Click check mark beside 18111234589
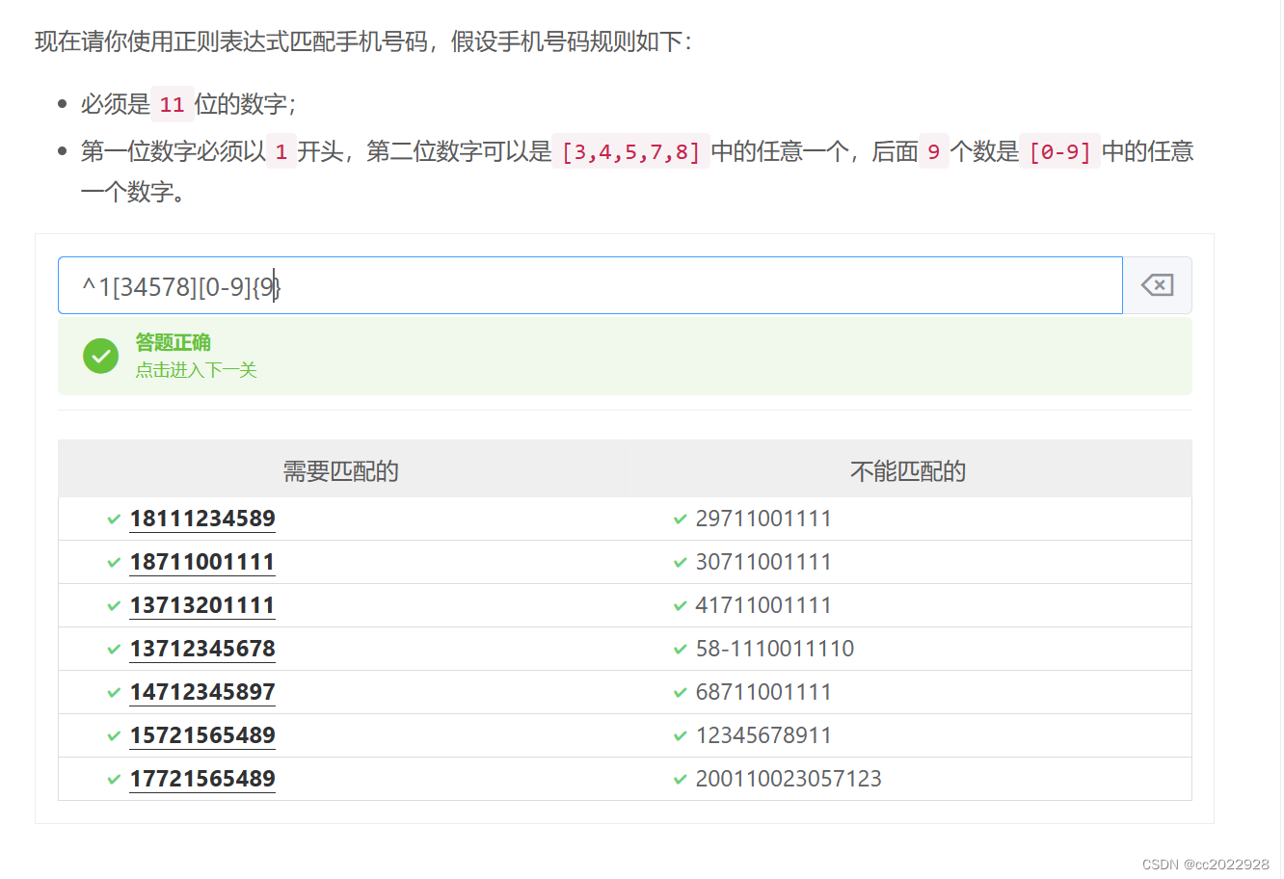 point(114,519)
